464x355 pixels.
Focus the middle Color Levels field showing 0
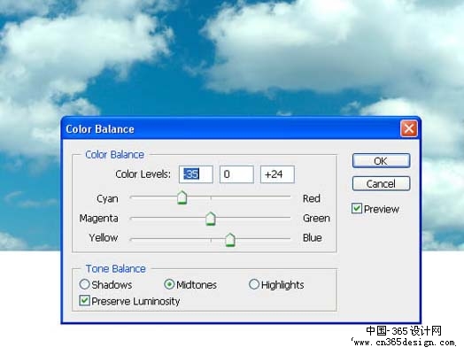[x=236, y=174]
